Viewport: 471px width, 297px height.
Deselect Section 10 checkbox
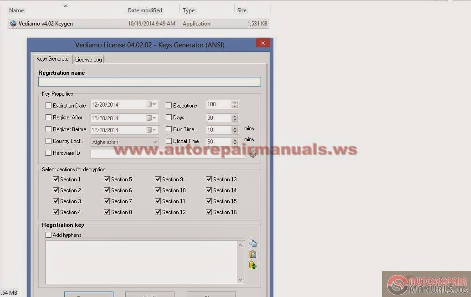click(158, 190)
